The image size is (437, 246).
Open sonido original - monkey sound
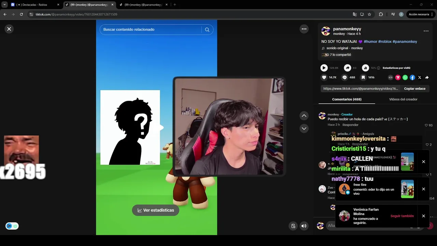pos(344,48)
